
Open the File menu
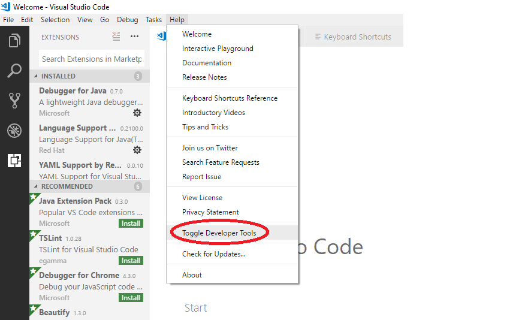click(8, 20)
